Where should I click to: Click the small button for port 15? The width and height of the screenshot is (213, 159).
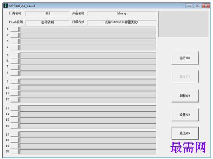(x=14, y=120)
